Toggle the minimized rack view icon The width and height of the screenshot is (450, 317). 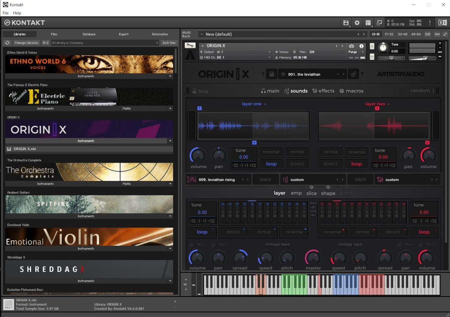(379, 23)
